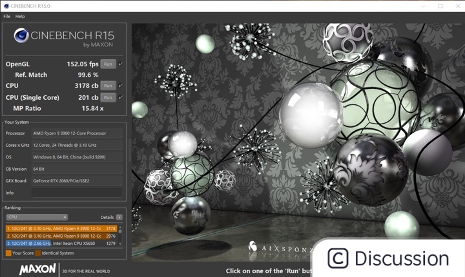This screenshot has height=277, width=465.
Task: Click the Identical System legend swatch
Action: click(38, 253)
